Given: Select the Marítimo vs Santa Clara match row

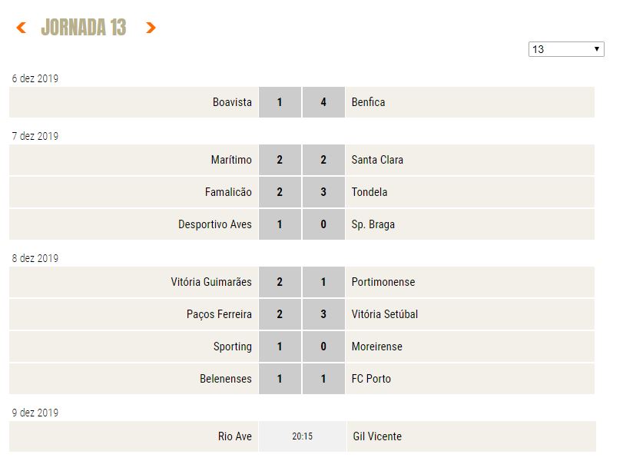Looking at the screenshot, I should click(302, 160).
